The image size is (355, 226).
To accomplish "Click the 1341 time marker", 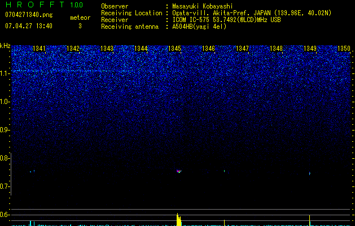I will pyautogui.click(x=39, y=49).
